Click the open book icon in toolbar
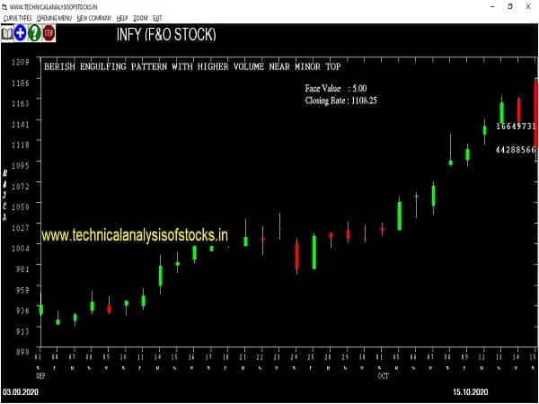This screenshot has width=539, height=404. pos(7,33)
